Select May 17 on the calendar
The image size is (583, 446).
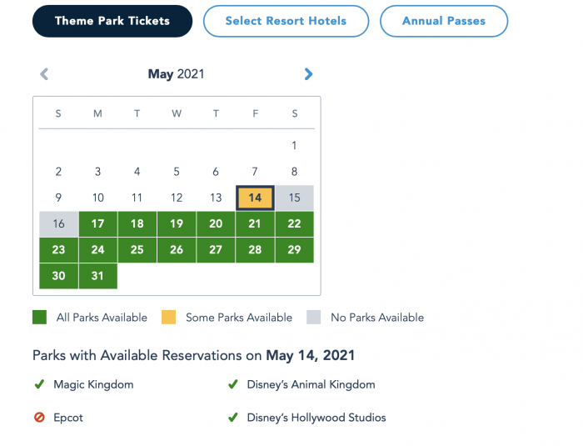97,223
